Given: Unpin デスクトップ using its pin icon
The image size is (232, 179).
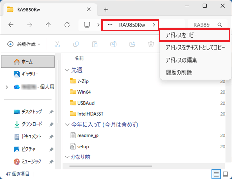Looking at the screenshot, I should click(51, 112).
